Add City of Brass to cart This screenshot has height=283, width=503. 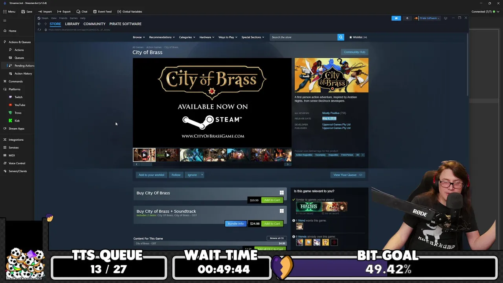coord(272,200)
